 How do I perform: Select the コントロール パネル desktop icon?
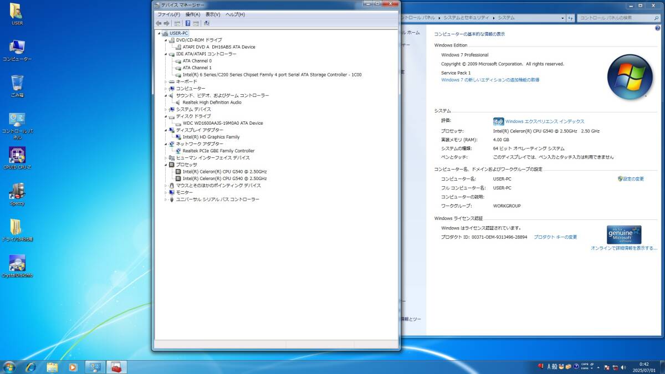pos(17,126)
